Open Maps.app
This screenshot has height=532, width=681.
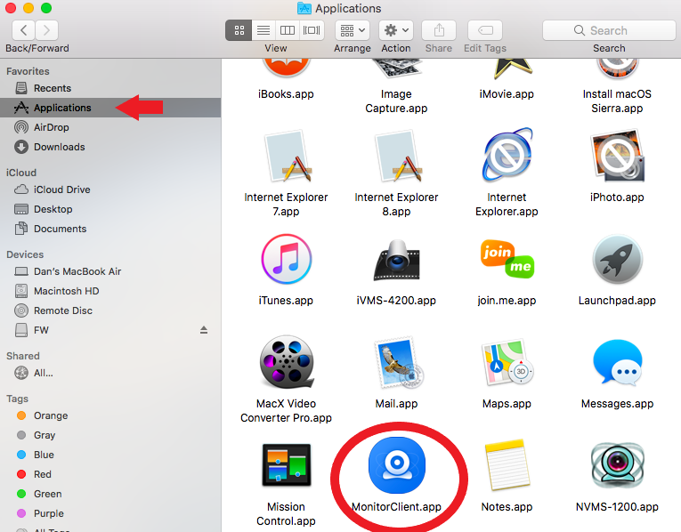[x=507, y=363]
